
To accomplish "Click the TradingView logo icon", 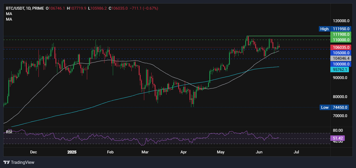I will tap(7, 162).
